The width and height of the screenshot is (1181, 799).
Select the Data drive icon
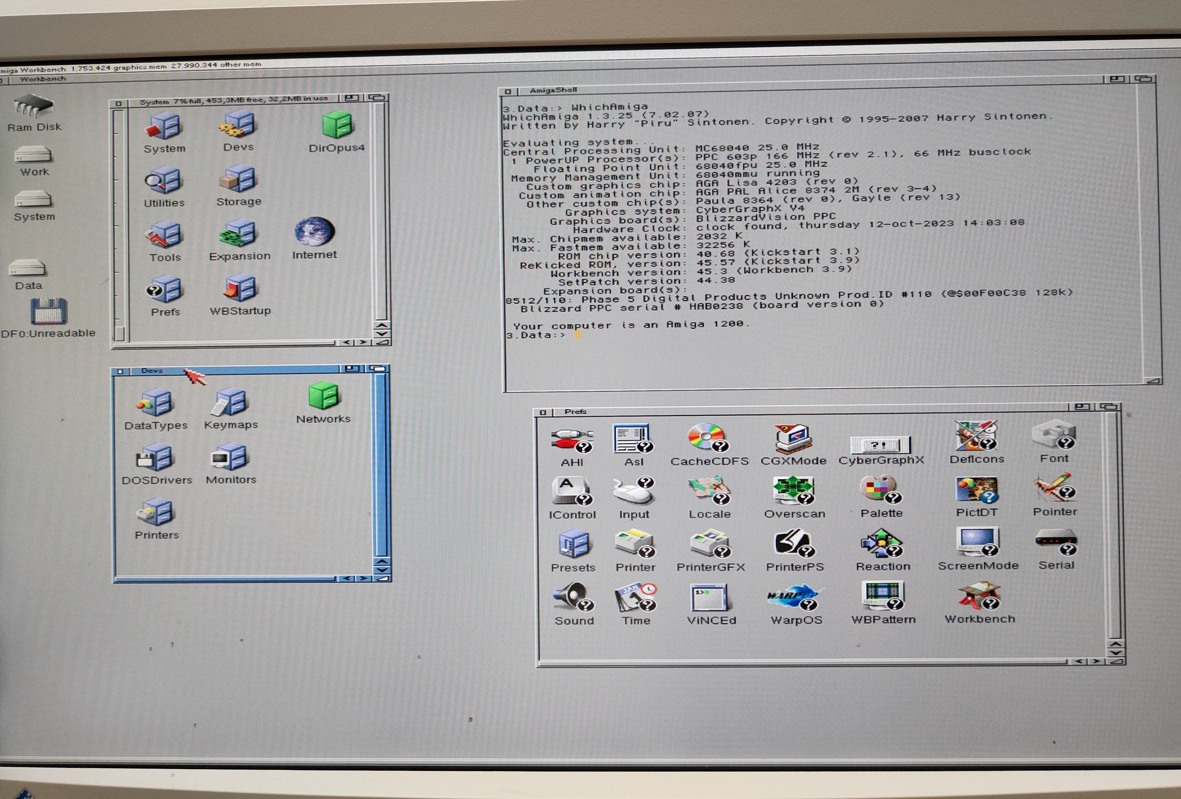pos(28,267)
